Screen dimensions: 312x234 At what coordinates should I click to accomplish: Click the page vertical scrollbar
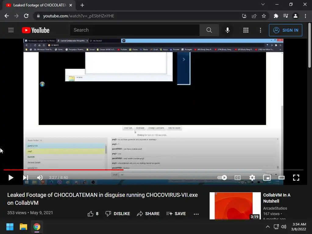point(310,45)
